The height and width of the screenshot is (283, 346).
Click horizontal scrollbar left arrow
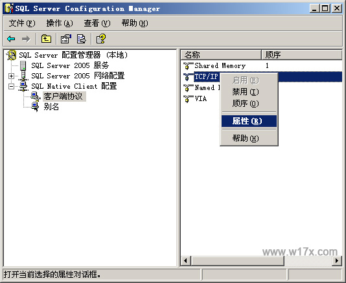coord(185,261)
